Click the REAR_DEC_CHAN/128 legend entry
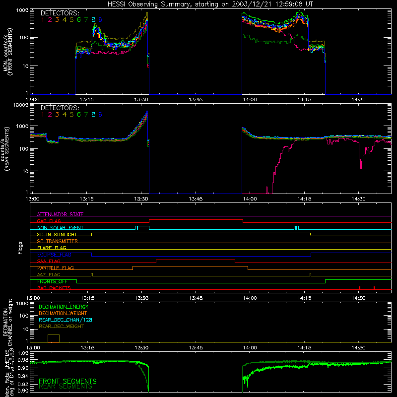This screenshot has height=397, width=397. click(66, 320)
